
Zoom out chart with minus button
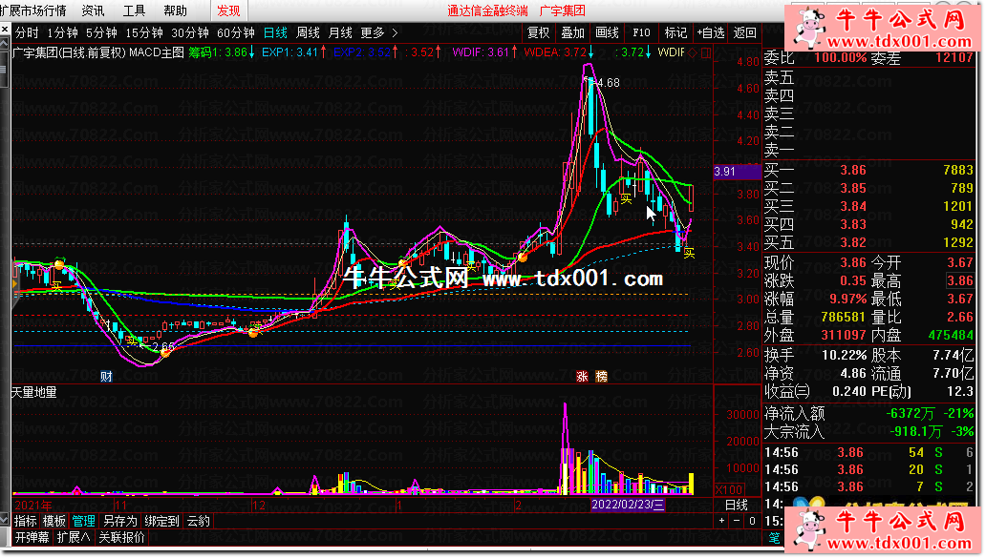737,521
